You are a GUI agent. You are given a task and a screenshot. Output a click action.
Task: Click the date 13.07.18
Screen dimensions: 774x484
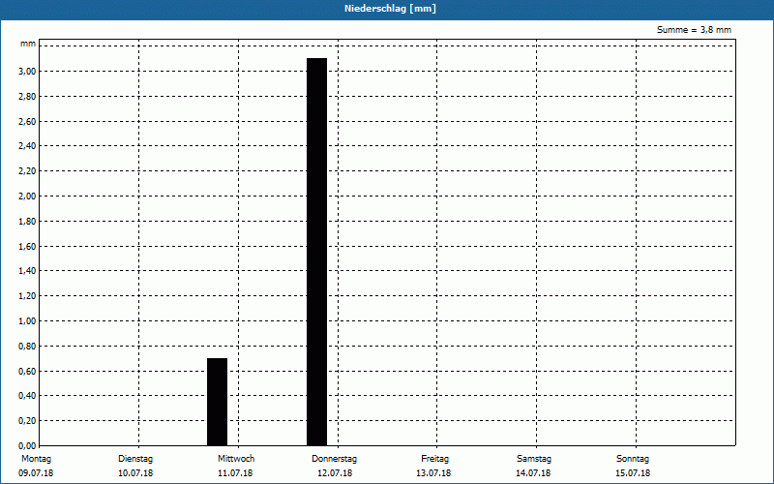click(433, 473)
